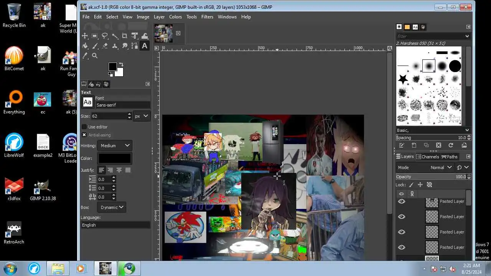Viewport: 491px width, 276px height.
Task: Select the Text tool
Action: coord(145,46)
